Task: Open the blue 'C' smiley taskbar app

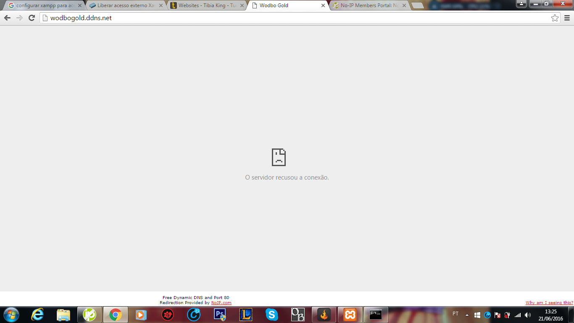Action: tap(194, 315)
